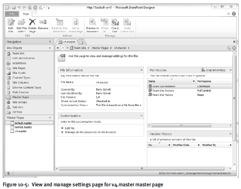The height and width of the screenshot is (189, 241).
Task: Click Undo Check Out icon
Action: [x=127, y=22]
